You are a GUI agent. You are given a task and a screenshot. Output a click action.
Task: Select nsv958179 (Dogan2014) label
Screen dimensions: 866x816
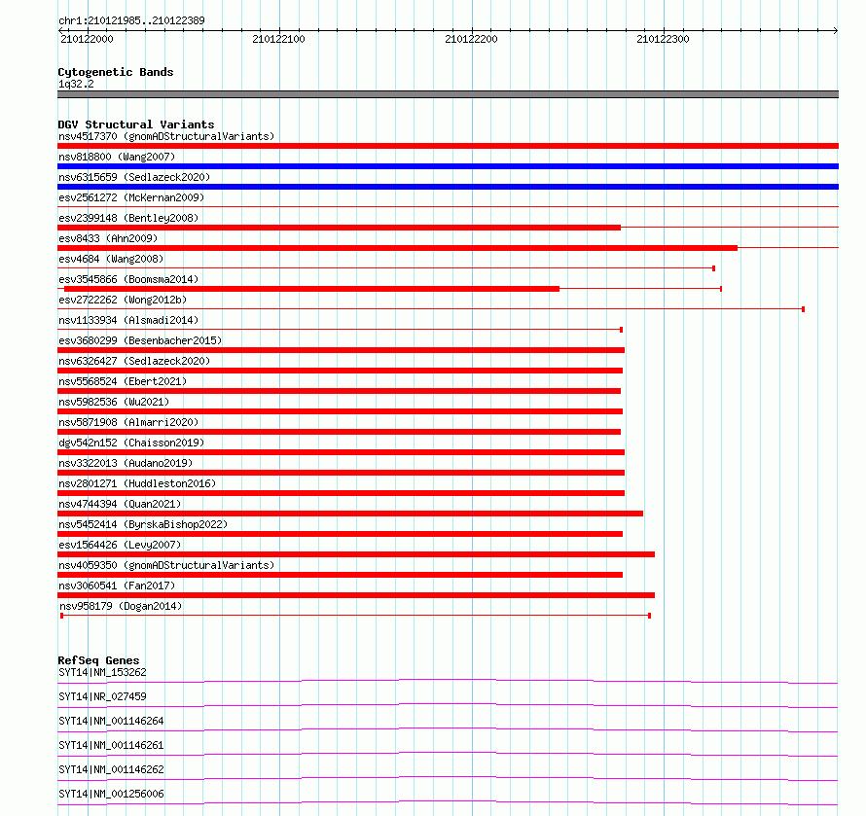[x=121, y=606]
